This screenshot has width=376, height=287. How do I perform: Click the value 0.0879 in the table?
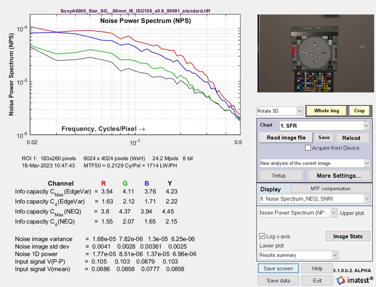click(x=145, y=262)
